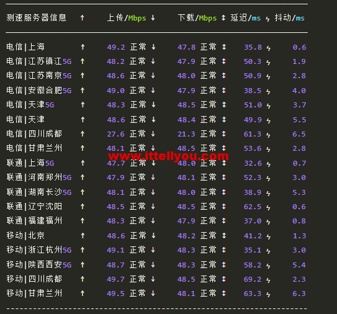337x314 pixels.
Task: Select the 电信|上海 server row name
Action: [x=25, y=47]
